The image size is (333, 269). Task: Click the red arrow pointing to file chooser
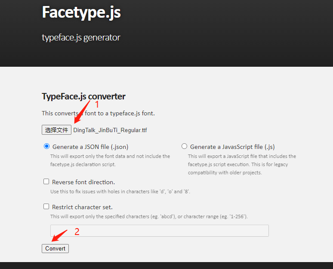click(x=82, y=112)
